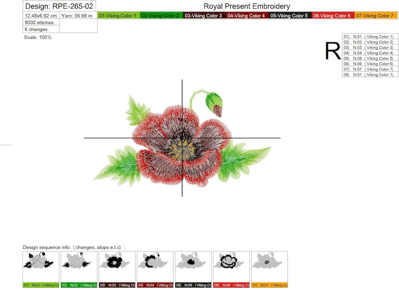Click sequence thumbnail 07 flower center
This screenshot has width=399, height=290.
(269, 269)
